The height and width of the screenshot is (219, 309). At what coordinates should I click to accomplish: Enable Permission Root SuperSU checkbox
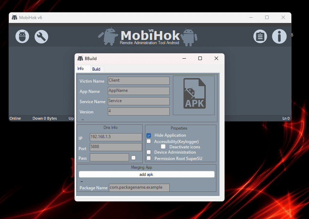tap(149, 158)
